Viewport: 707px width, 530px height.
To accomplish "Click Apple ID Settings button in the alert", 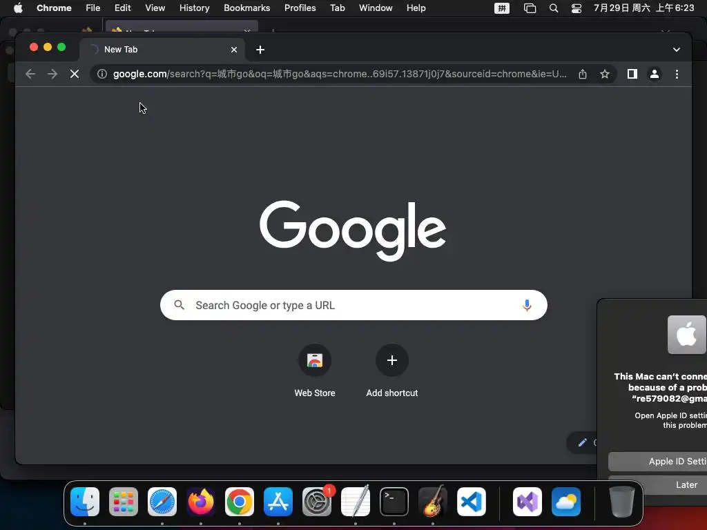I will [x=657, y=461].
